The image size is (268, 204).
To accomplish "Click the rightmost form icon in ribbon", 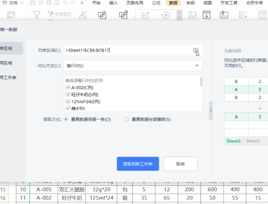I will coord(262,15).
